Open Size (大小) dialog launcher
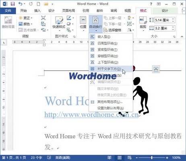Screen dimensions: 186x161 point(174,37)
